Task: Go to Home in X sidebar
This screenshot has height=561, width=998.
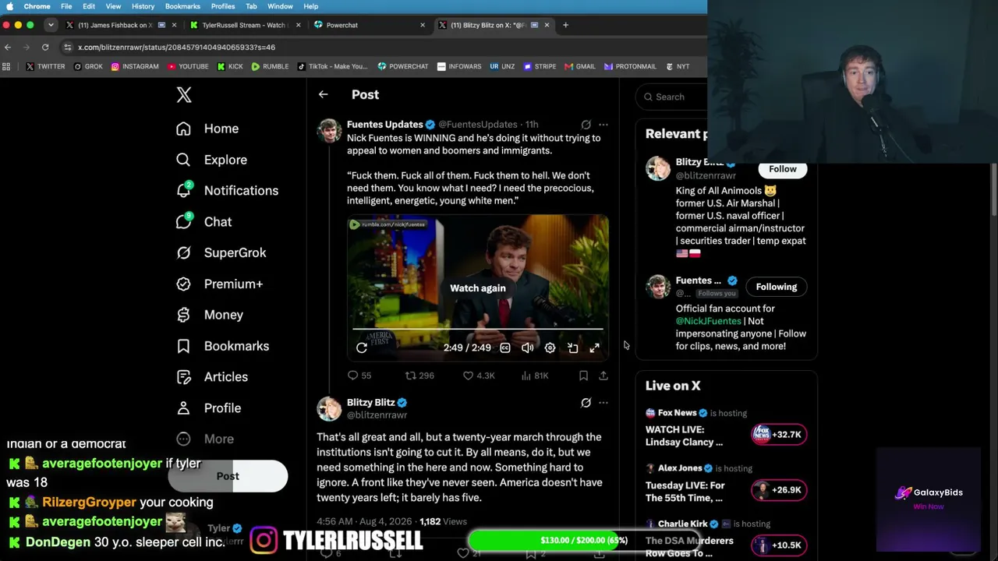Action: [207, 129]
